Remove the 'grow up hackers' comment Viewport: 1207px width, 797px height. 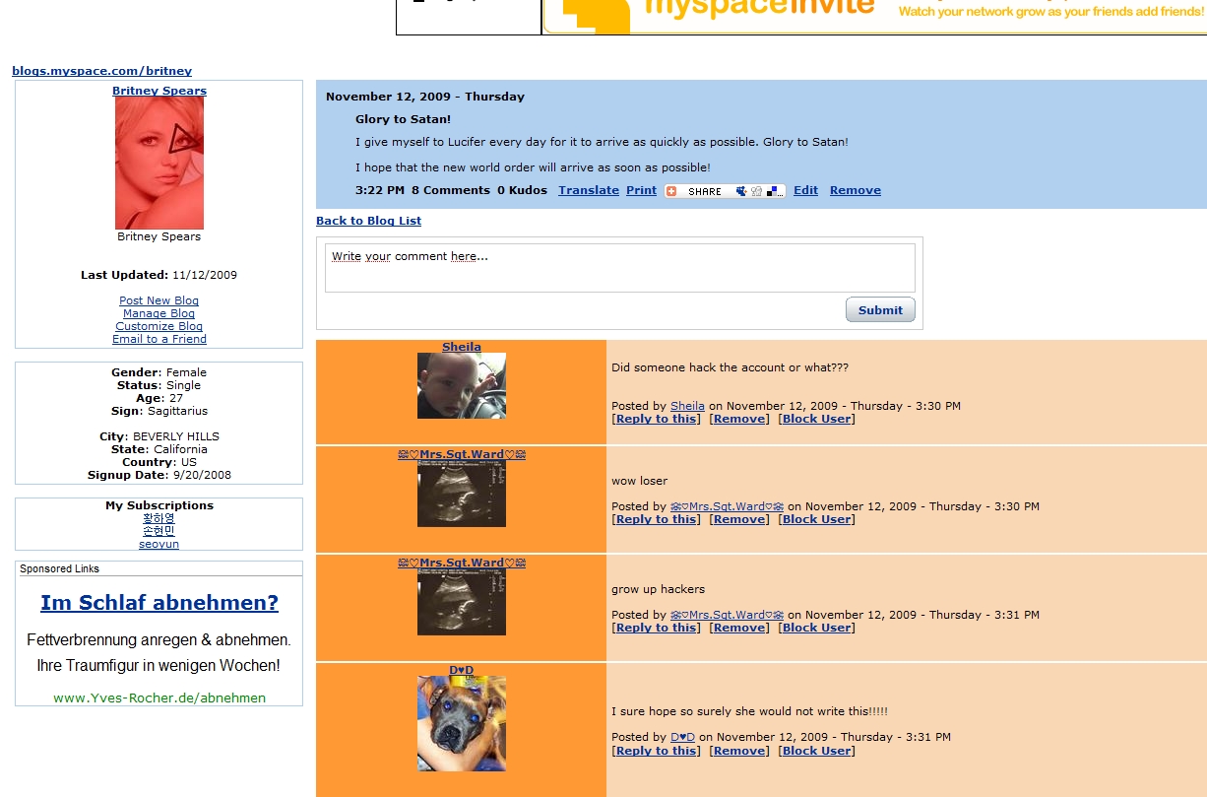click(738, 628)
